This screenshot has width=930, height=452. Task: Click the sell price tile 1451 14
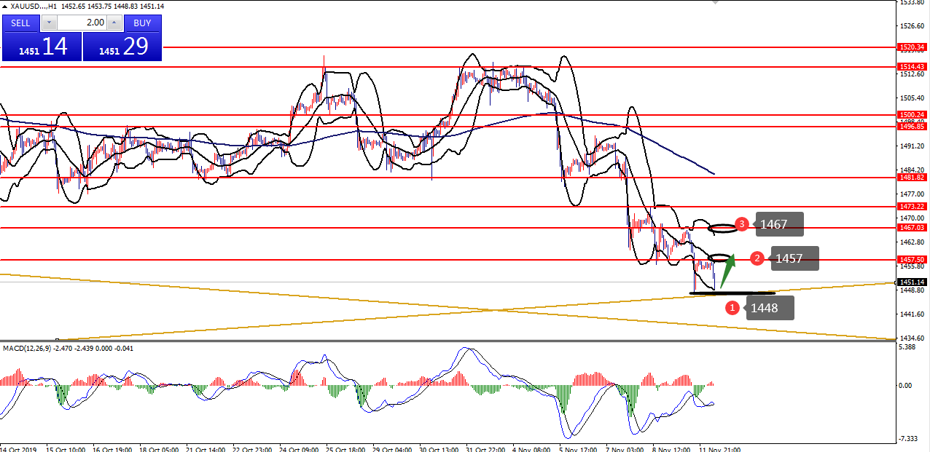(42, 47)
